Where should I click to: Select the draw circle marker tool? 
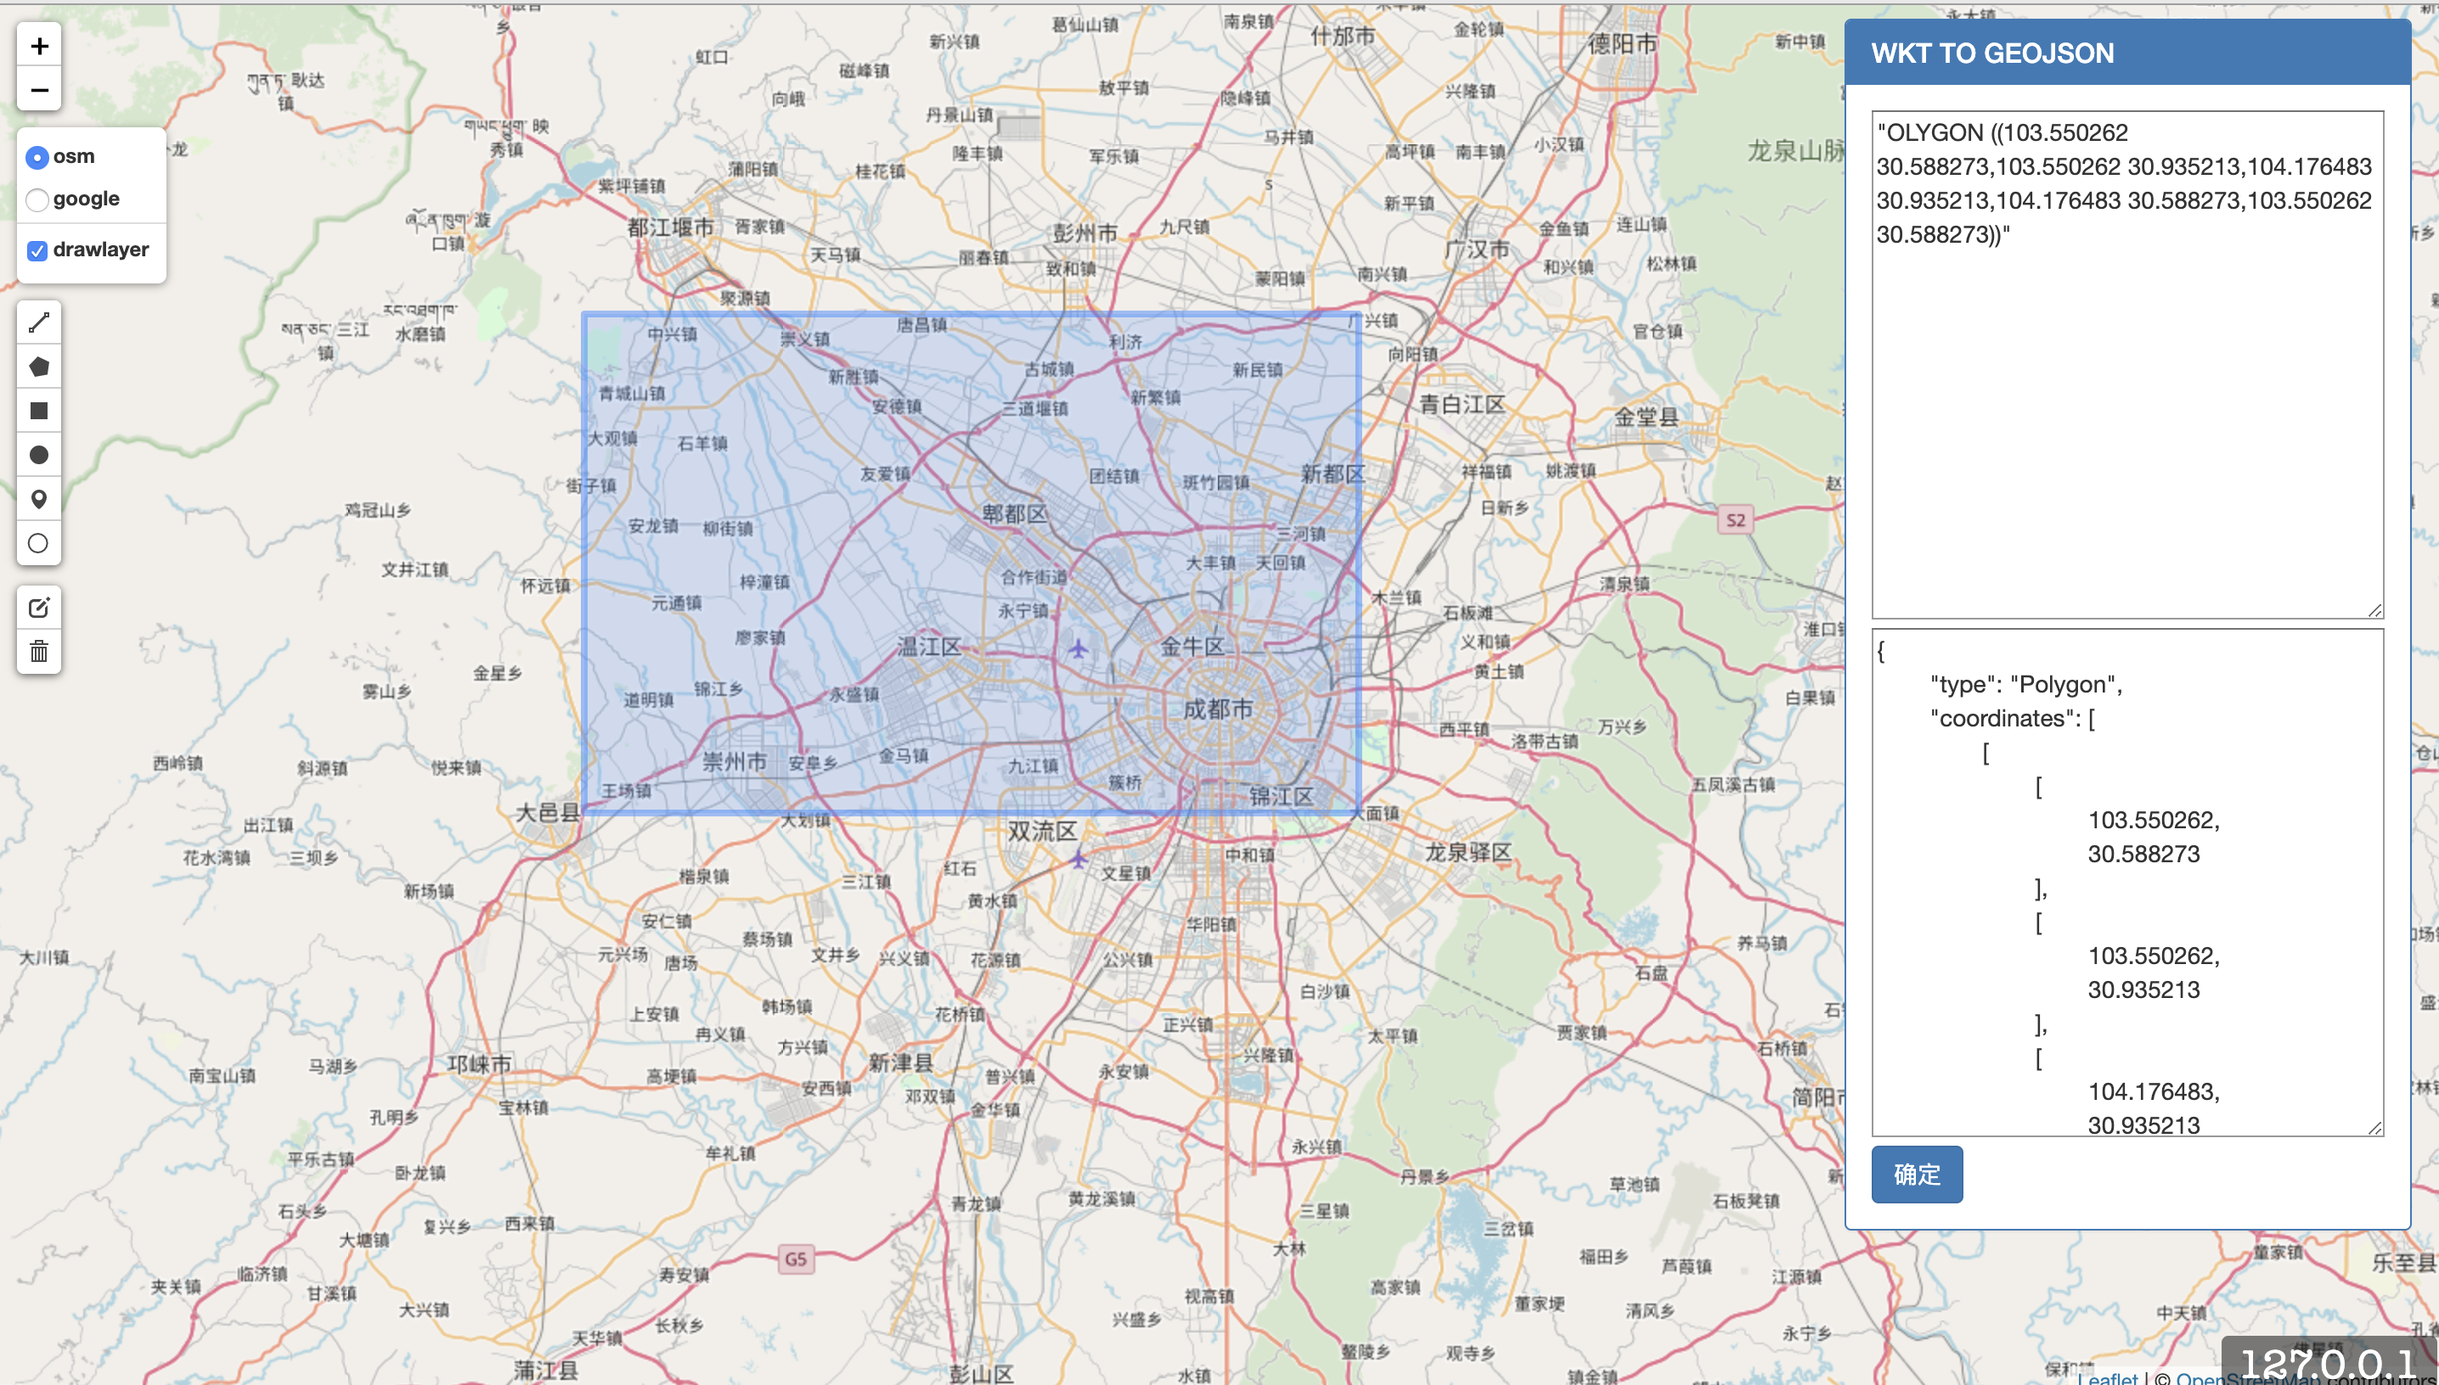pyautogui.click(x=39, y=543)
